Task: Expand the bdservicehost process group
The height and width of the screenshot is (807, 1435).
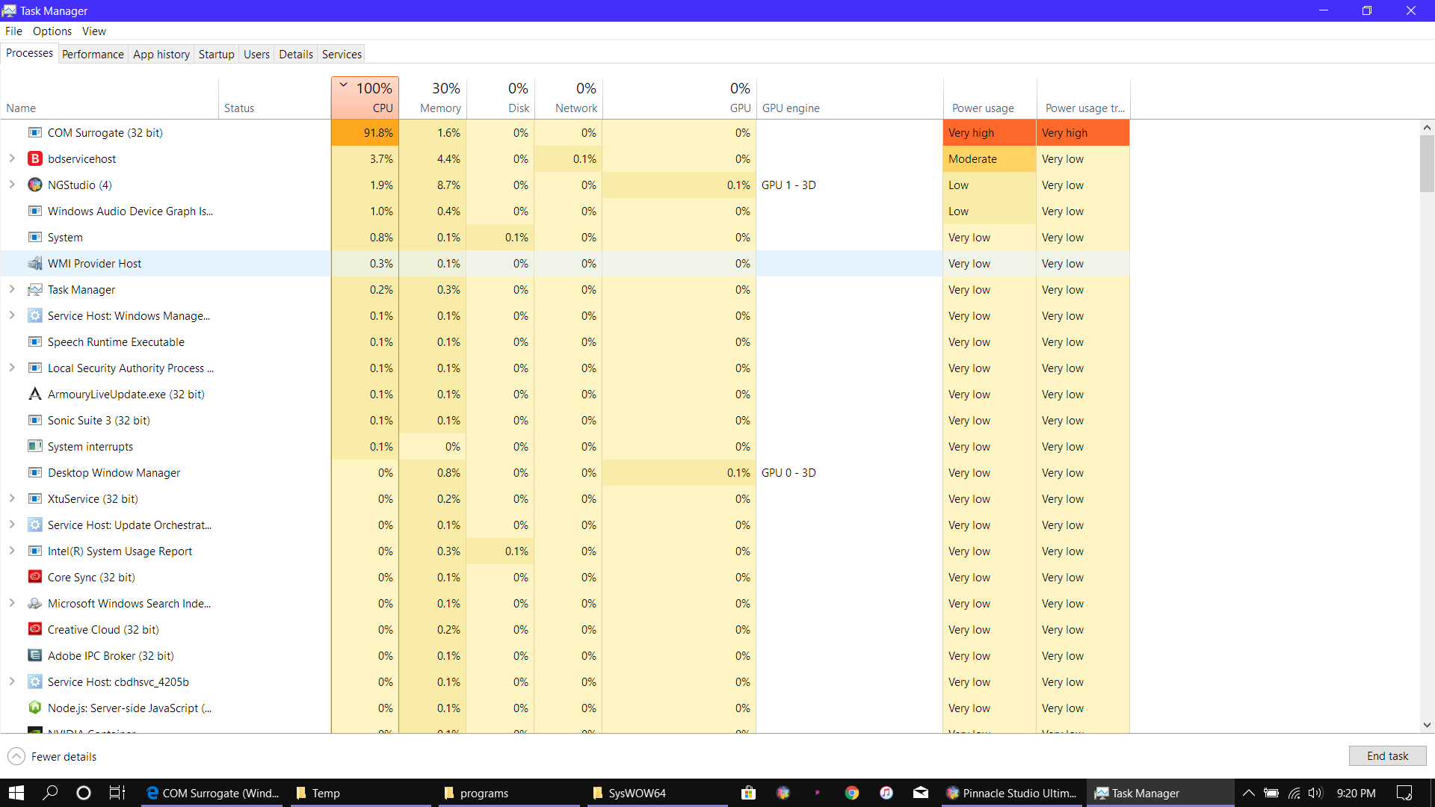Action: (x=12, y=158)
